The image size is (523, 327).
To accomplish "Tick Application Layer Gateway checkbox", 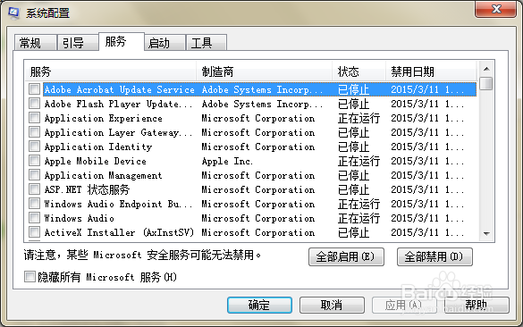I will tap(34, 132).
